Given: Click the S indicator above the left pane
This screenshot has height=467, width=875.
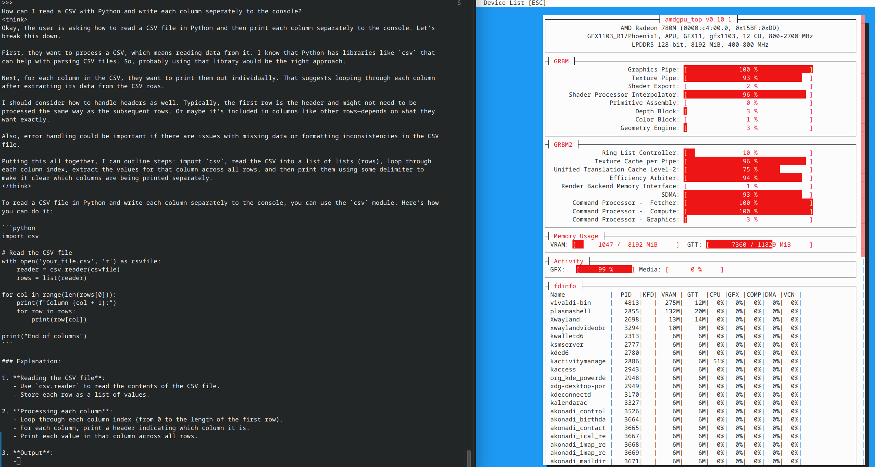Looking at the screenshot, I should coord(459,3).
